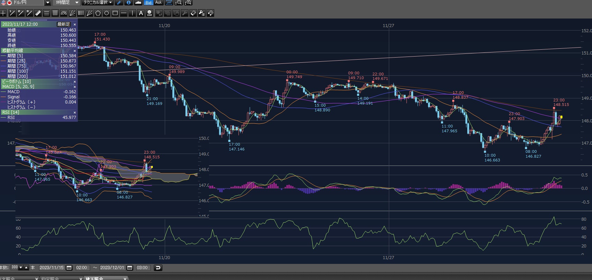Switch price display to Ask
592x280 pixels.
[158, 3]
